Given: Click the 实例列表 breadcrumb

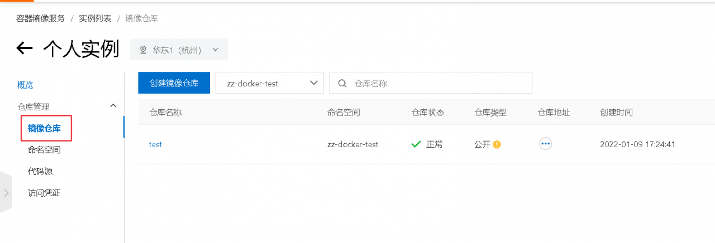Looking at the screenshot, I should pos(95,18).
